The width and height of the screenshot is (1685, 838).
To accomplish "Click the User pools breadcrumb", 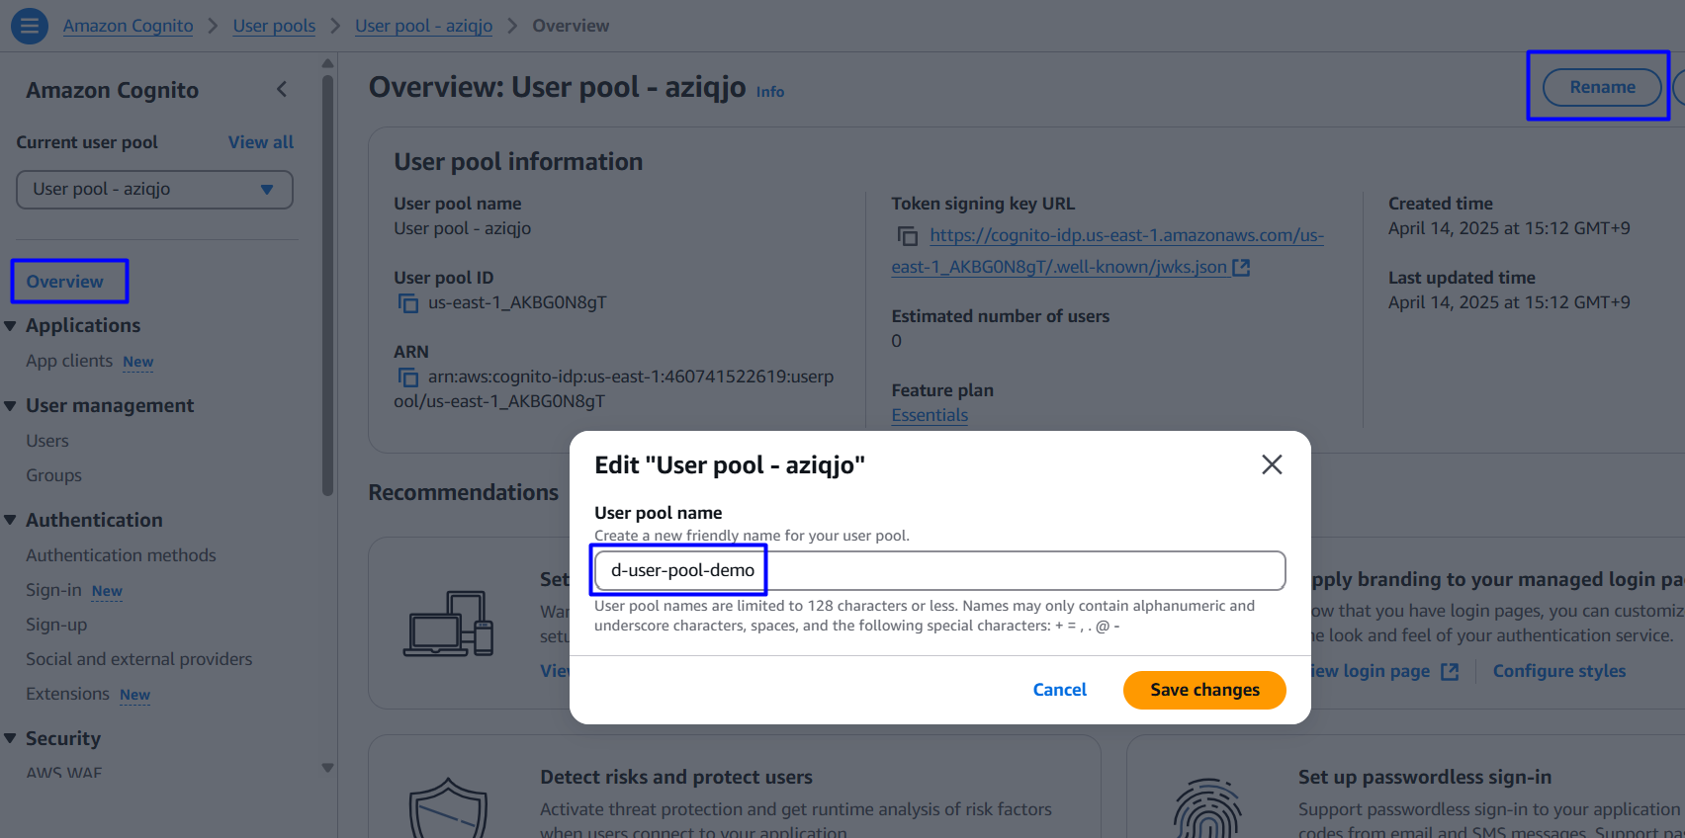I will (274, 26).
